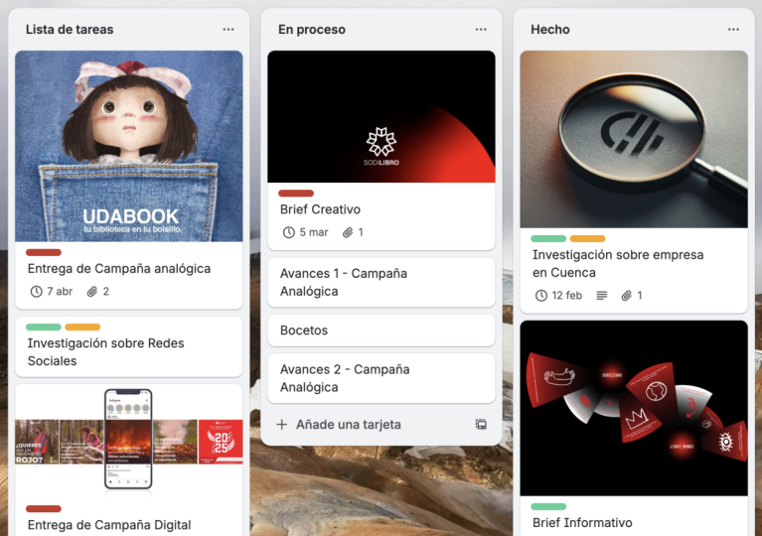Click the Instagram phone mockup cover image

[x=129, y=442]
